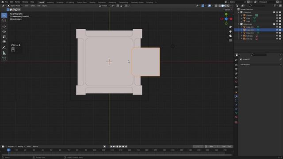
Task: Open the Object properties tab
Action: pos(236,92)
